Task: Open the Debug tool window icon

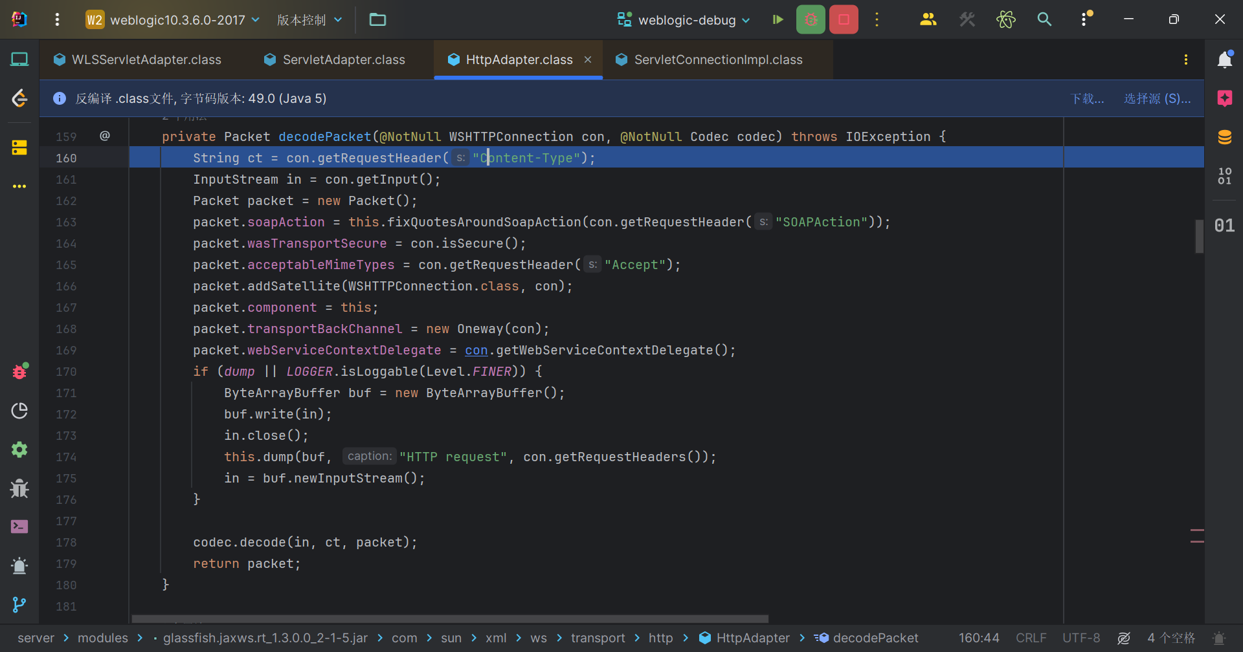Action: (x=19, y=371)
